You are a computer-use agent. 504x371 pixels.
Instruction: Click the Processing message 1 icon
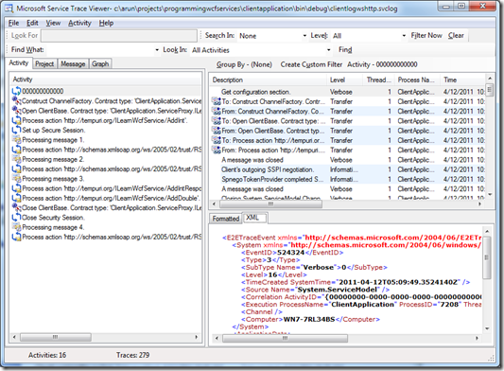click(x=16, y=140)
